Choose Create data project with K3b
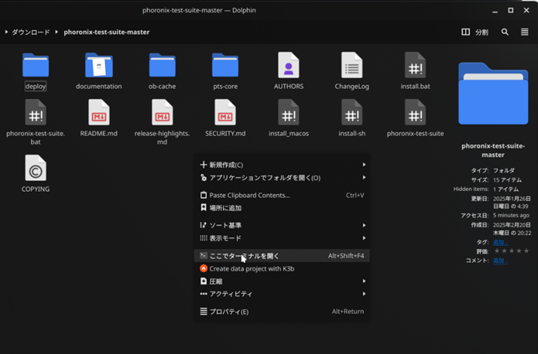 point(282,269)
